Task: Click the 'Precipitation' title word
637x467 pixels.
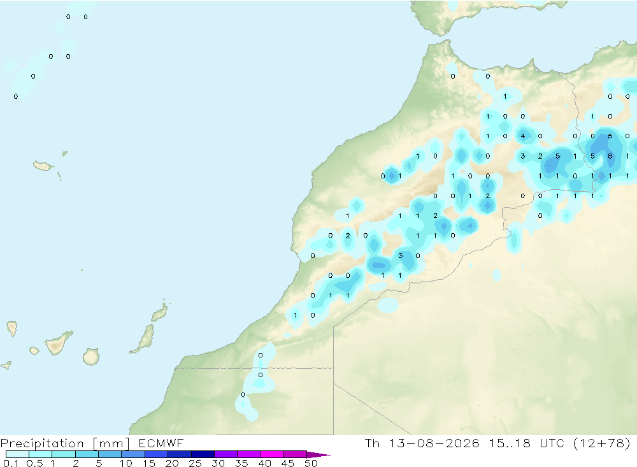Action: click(x=42, y=443)
